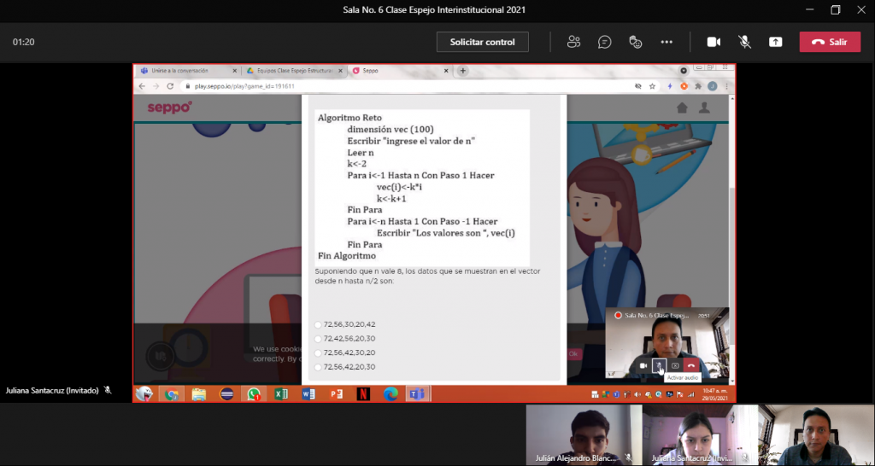Go to Seppo home icon

point(682,108)
